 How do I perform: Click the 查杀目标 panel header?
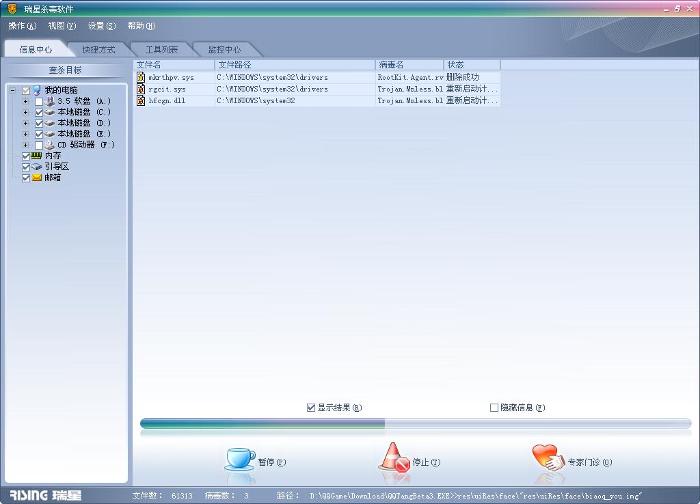(65, 70)
